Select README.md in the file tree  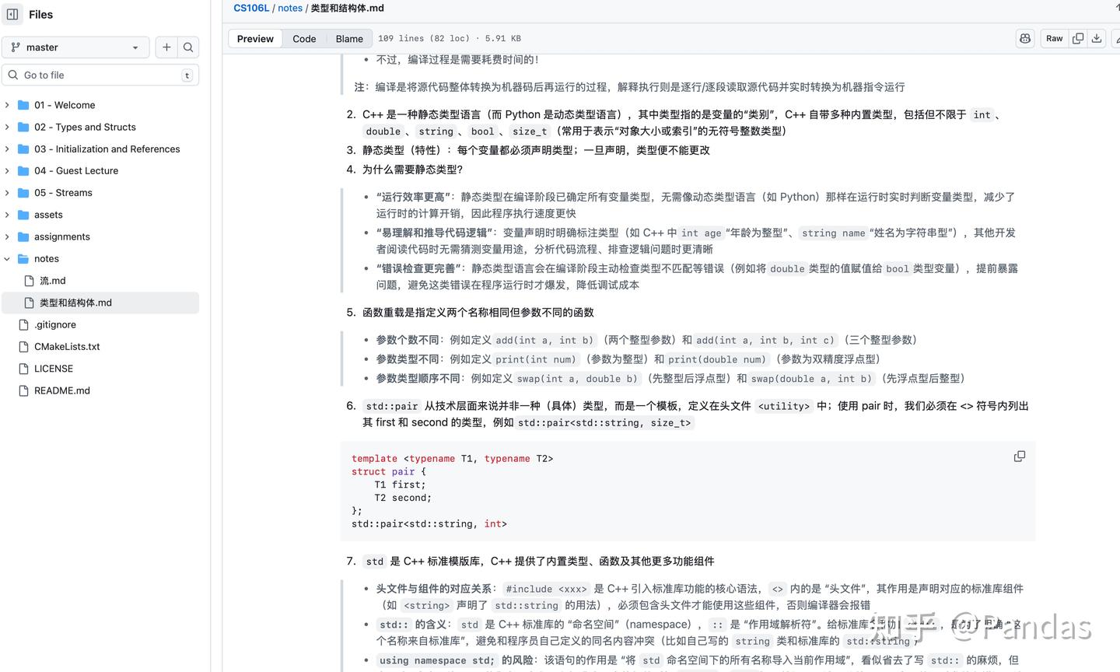point(61,390)
